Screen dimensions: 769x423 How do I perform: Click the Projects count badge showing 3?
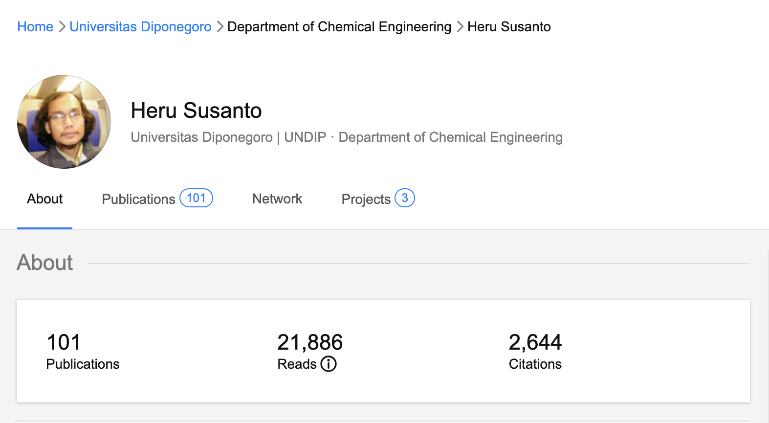point(405,198)
